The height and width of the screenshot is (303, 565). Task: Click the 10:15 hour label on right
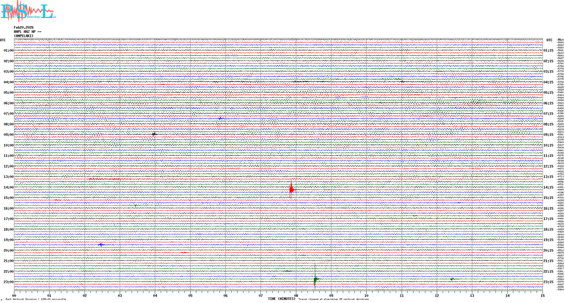tap(548, 145)
